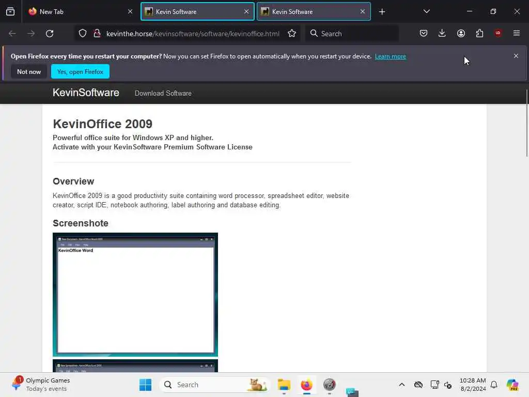529x397 pixels.
Task: Open the Download Software nav item
Action: 163,94
